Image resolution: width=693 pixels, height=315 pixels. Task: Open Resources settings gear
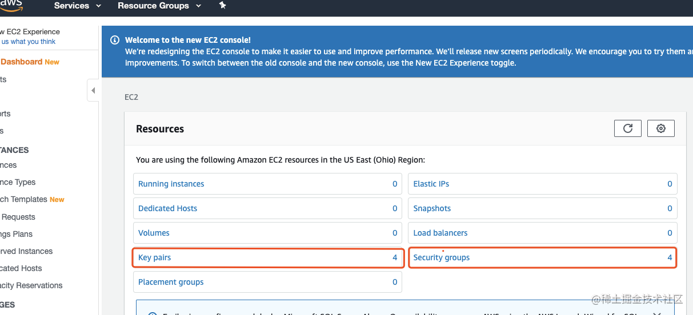[x=661, y=128]
